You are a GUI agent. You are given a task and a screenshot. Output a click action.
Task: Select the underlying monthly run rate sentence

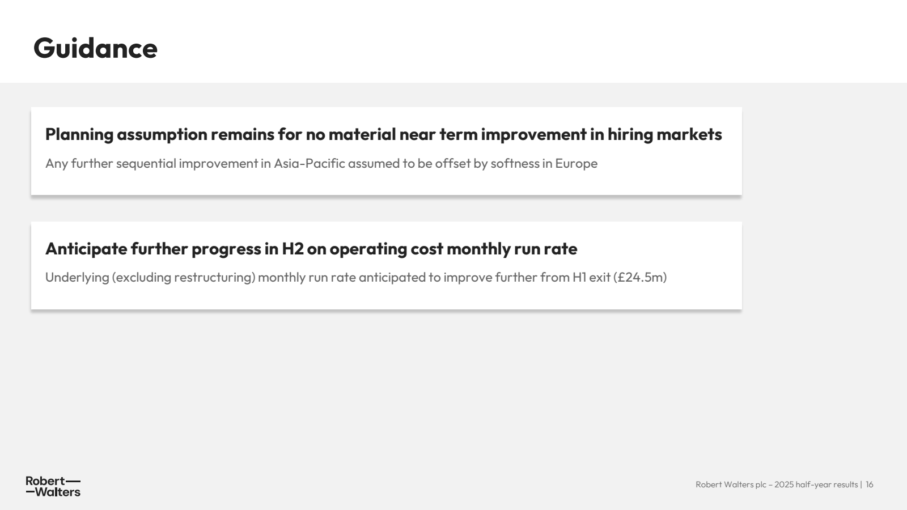pos(356,277)
